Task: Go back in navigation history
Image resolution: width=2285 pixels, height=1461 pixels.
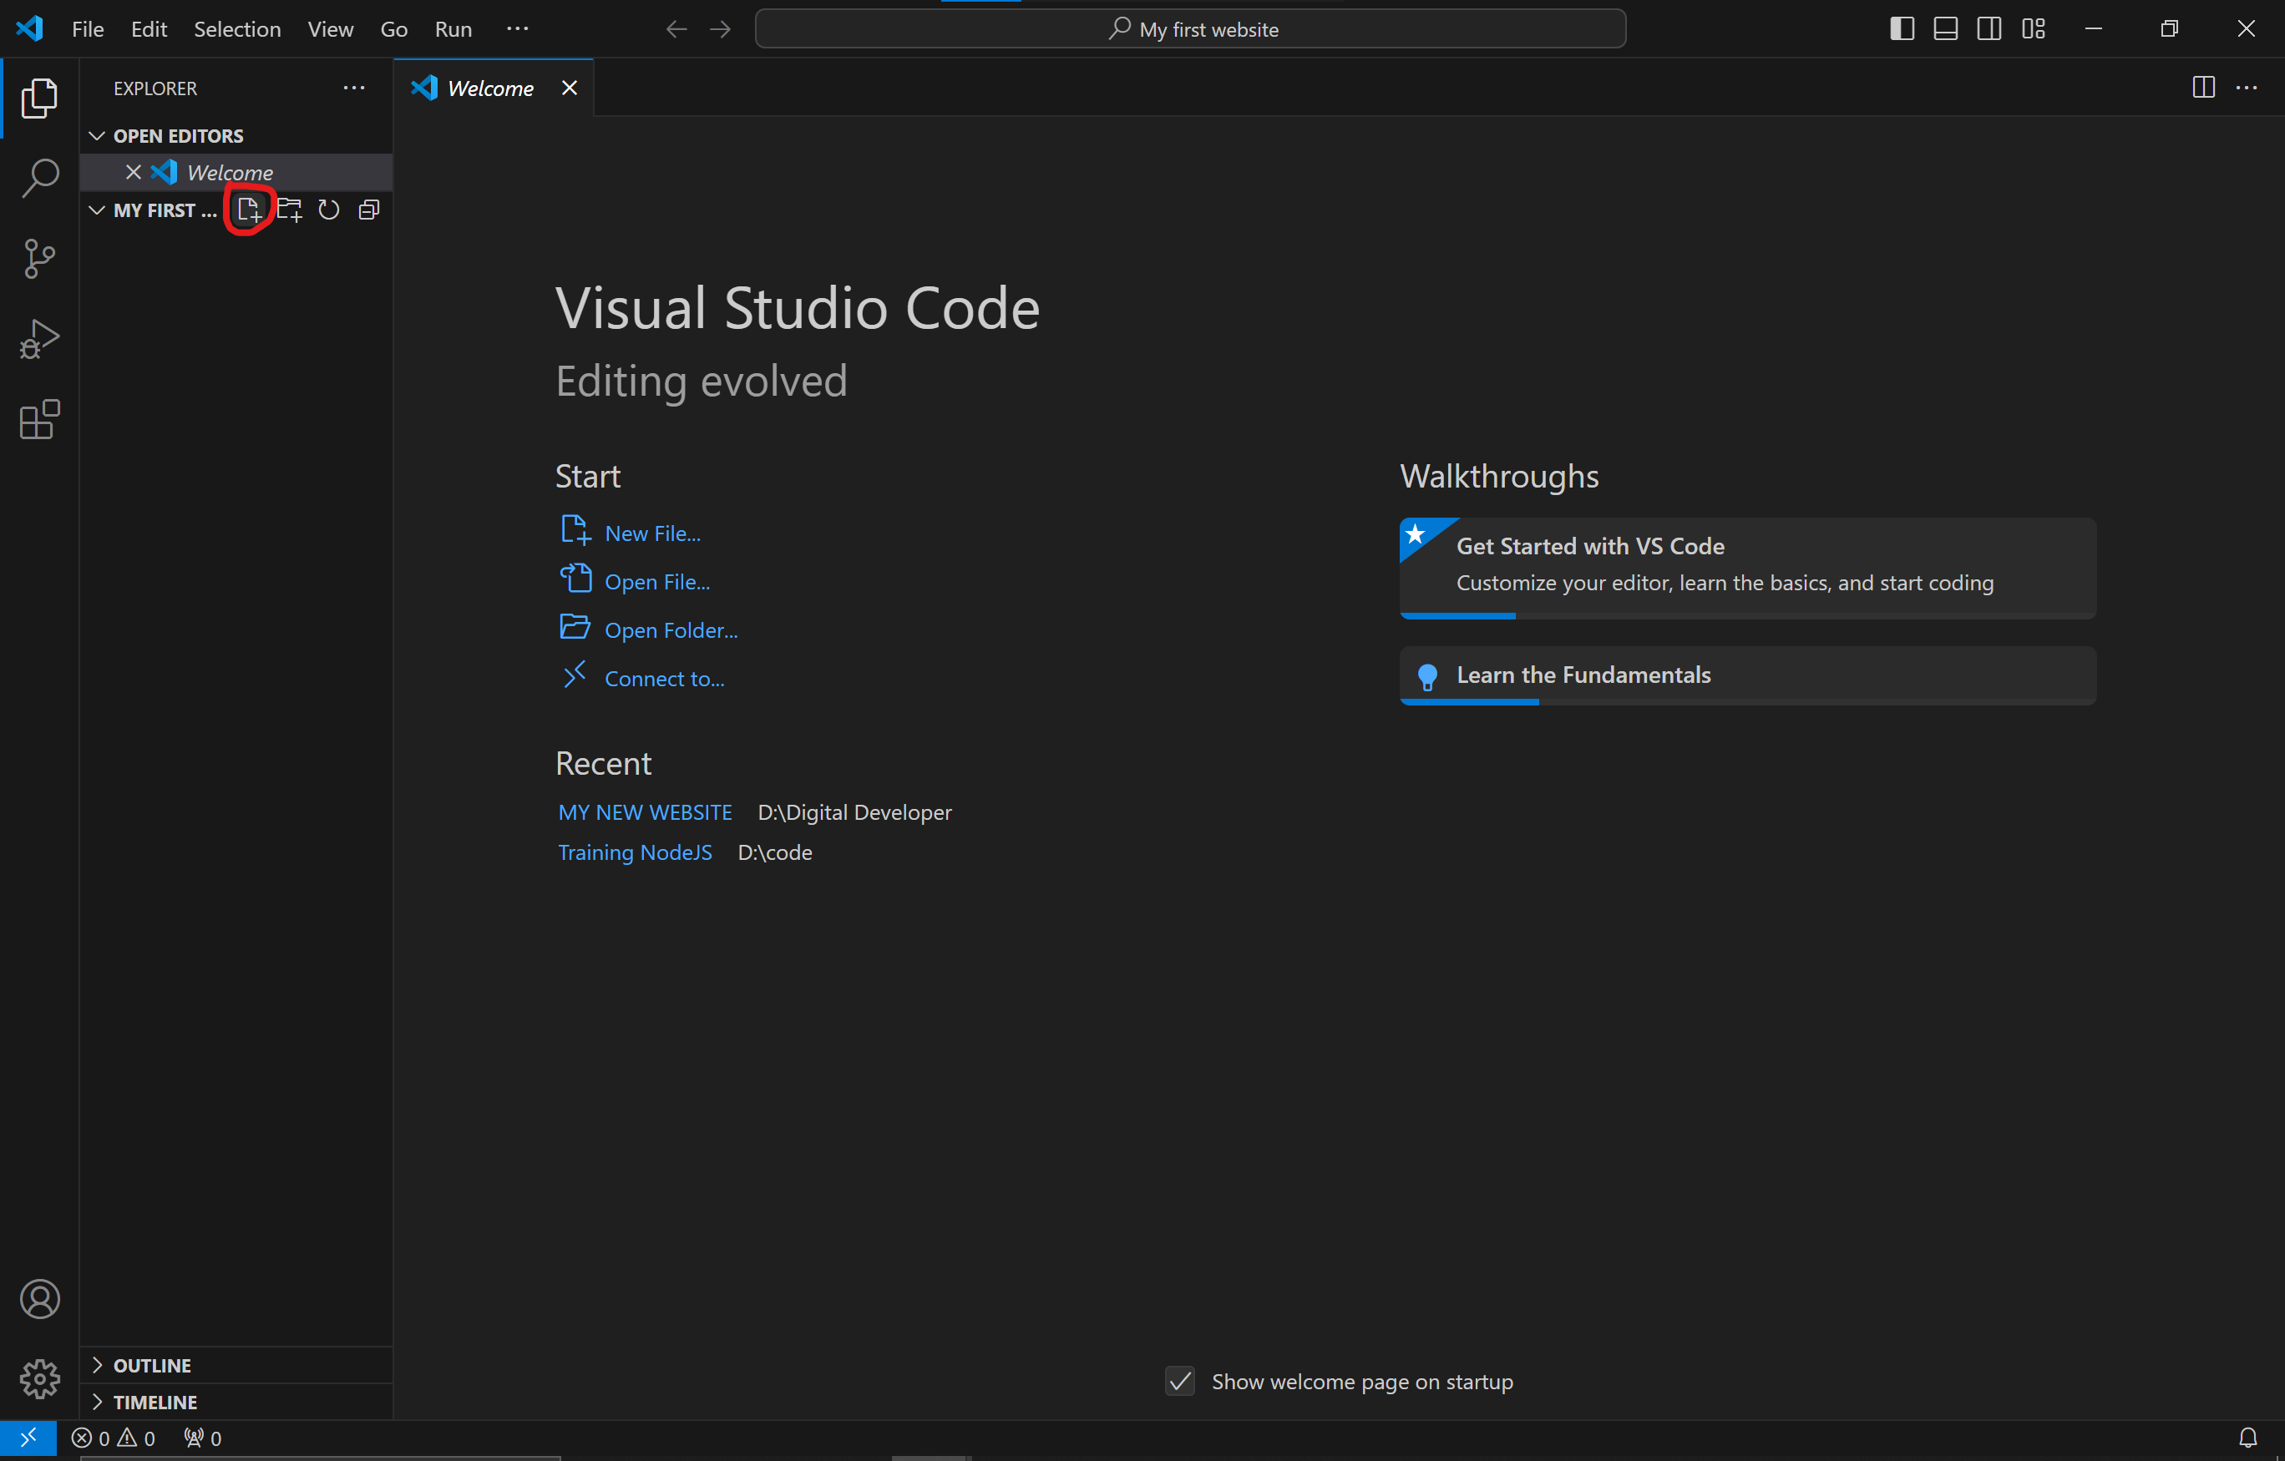Action: click(x=676, y=29)
